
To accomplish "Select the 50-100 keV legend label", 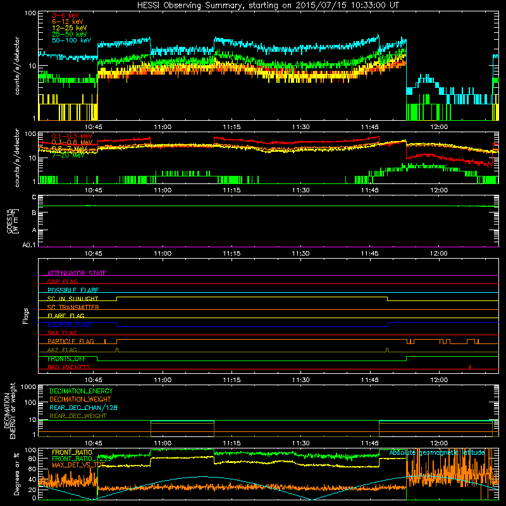I will click(x=71, y=40).
